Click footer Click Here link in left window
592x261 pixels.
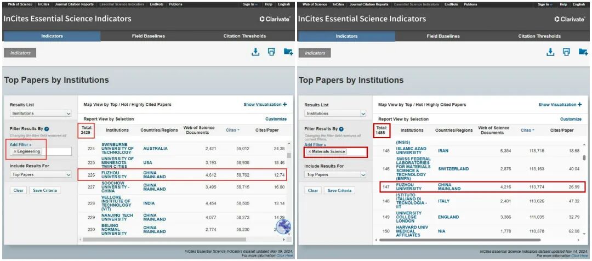click(x=284, y=256)
